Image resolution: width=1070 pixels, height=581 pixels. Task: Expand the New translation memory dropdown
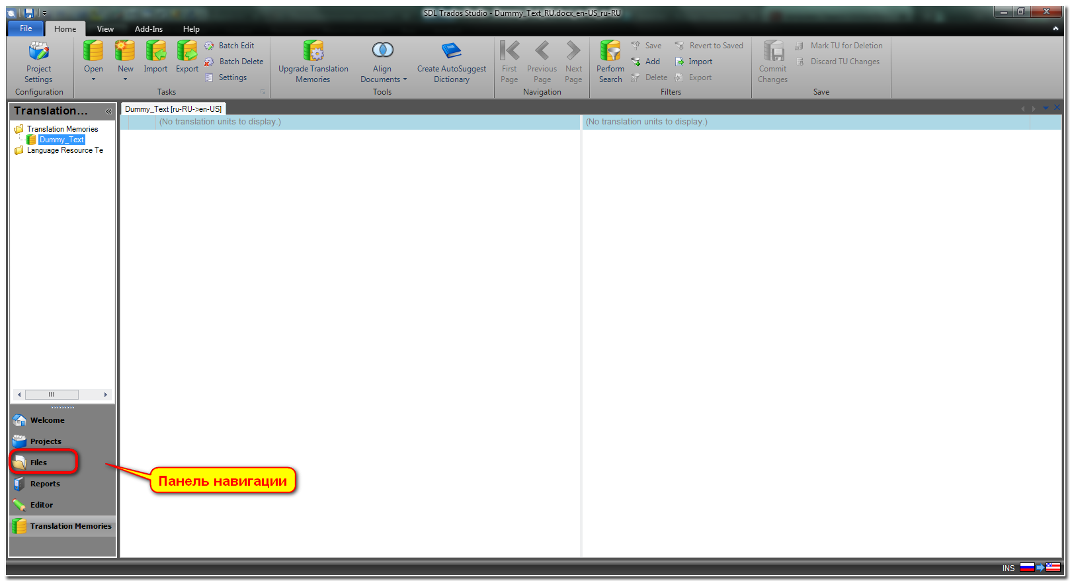[125, 79]
